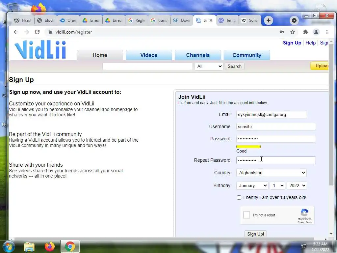337x253 pixels.
Task: Tick the I'm not a robot checkbox
Action: tap(246, 215)
